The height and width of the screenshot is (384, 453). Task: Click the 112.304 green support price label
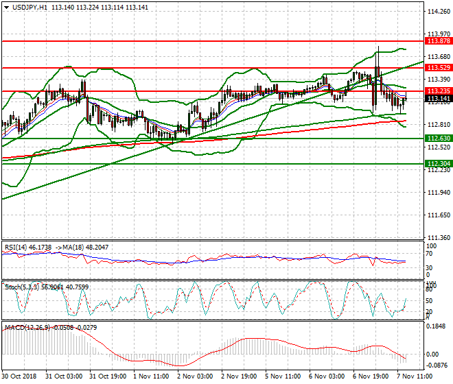point(439,164)
